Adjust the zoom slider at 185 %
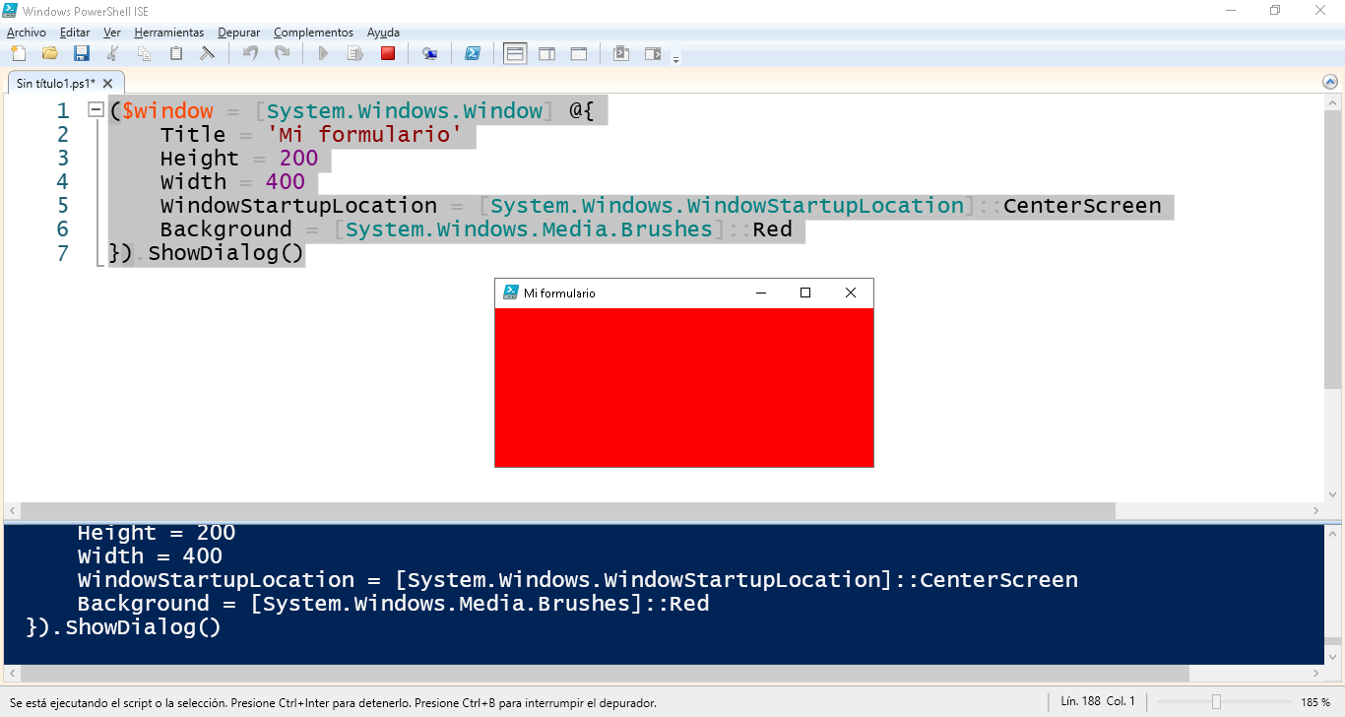This screenshot has height=717, width=1345. tap(1216, 702)
